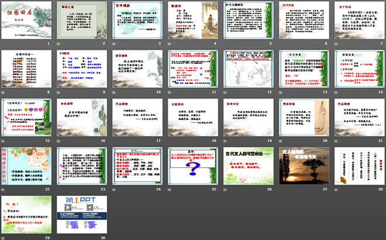Select slide 27 with the sunset tree photo
386x240 pixels.
304,166
